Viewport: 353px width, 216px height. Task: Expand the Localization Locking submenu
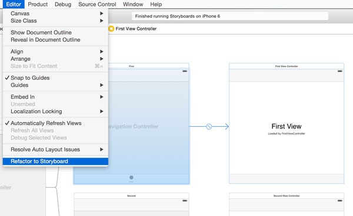tap(55, 112)
